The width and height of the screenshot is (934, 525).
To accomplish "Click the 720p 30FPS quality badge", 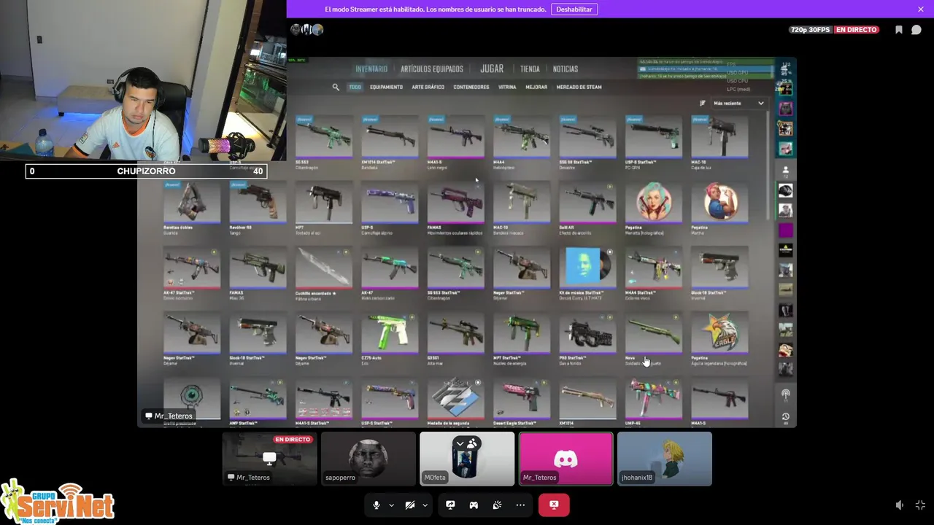I will [809, 30].
